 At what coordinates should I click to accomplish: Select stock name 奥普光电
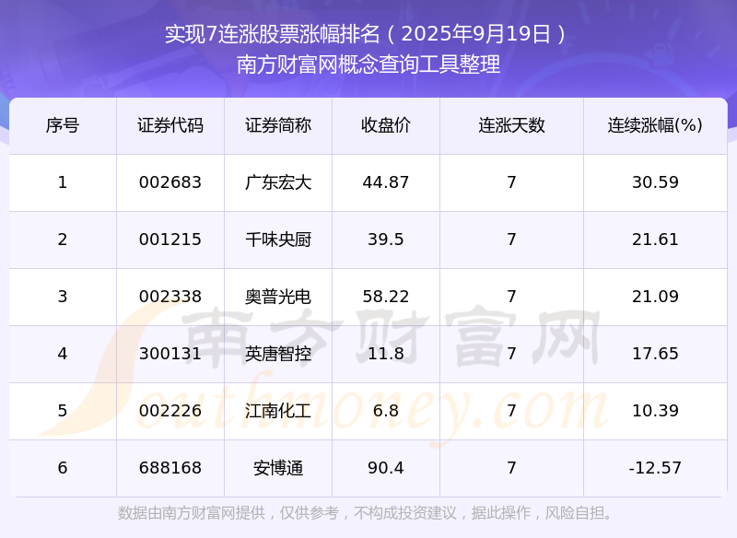point(278,297)
